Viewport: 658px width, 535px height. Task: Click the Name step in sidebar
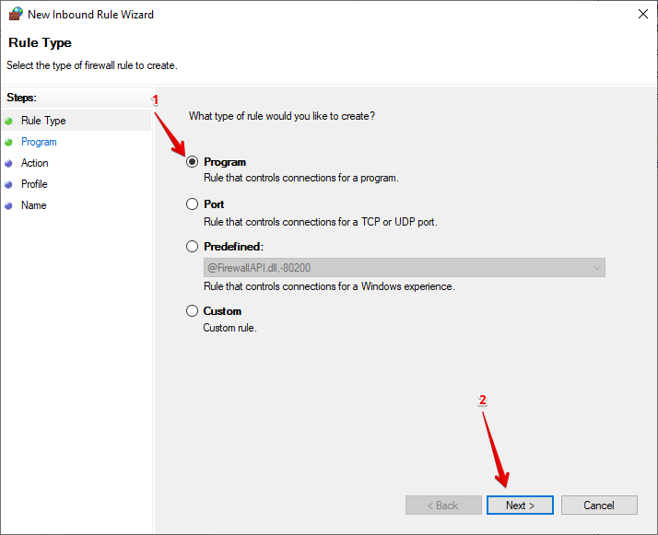[33, 205]
